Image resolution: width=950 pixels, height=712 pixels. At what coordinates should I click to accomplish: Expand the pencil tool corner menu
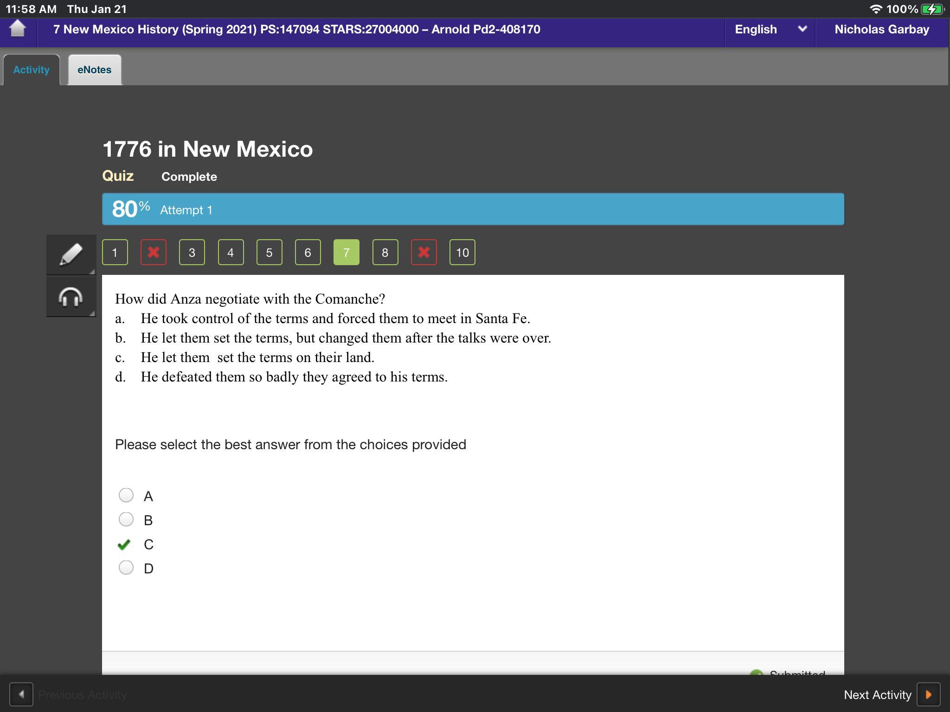[x=92, y=271]
